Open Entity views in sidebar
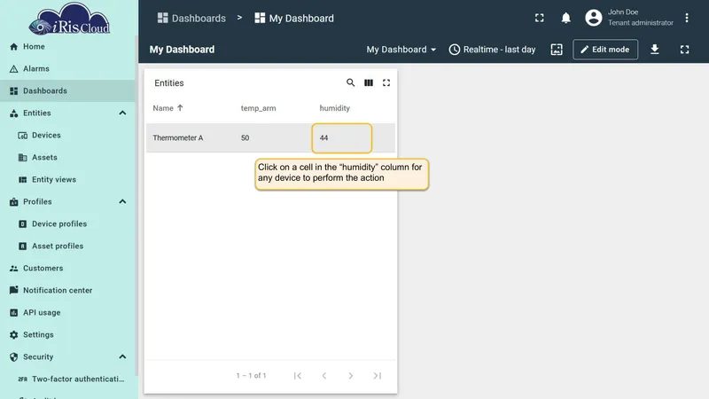 pos(68,180)
